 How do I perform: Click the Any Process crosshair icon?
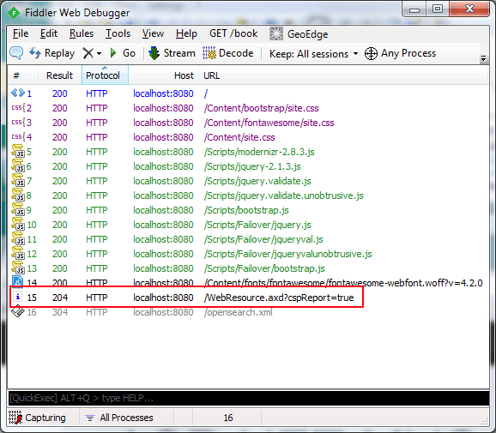click(x=371, y=53)
